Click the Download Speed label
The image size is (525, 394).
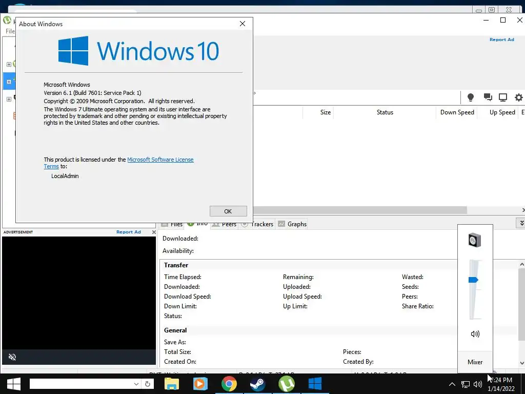click(x=188, y=297)
